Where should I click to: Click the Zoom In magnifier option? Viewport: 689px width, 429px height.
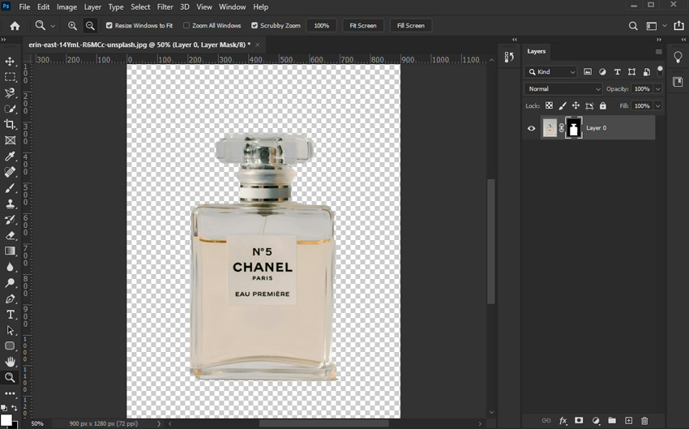tap(72, 25)
